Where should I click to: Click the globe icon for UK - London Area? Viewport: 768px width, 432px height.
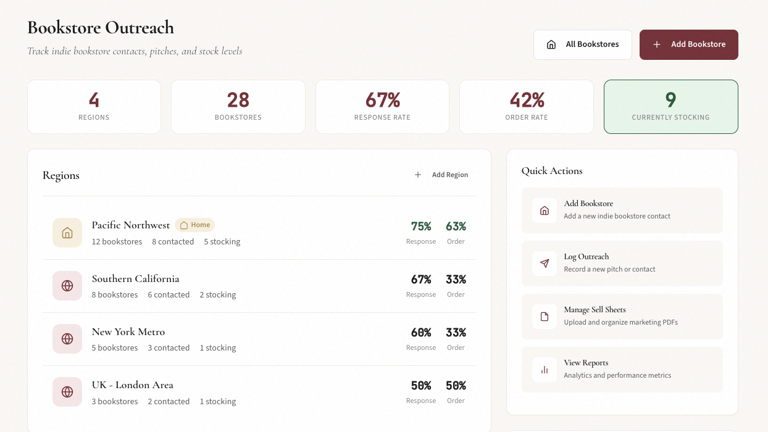tap(67, 392)
